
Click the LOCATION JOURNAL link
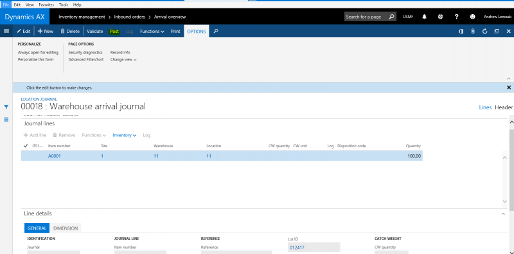[x=39, y=99]
